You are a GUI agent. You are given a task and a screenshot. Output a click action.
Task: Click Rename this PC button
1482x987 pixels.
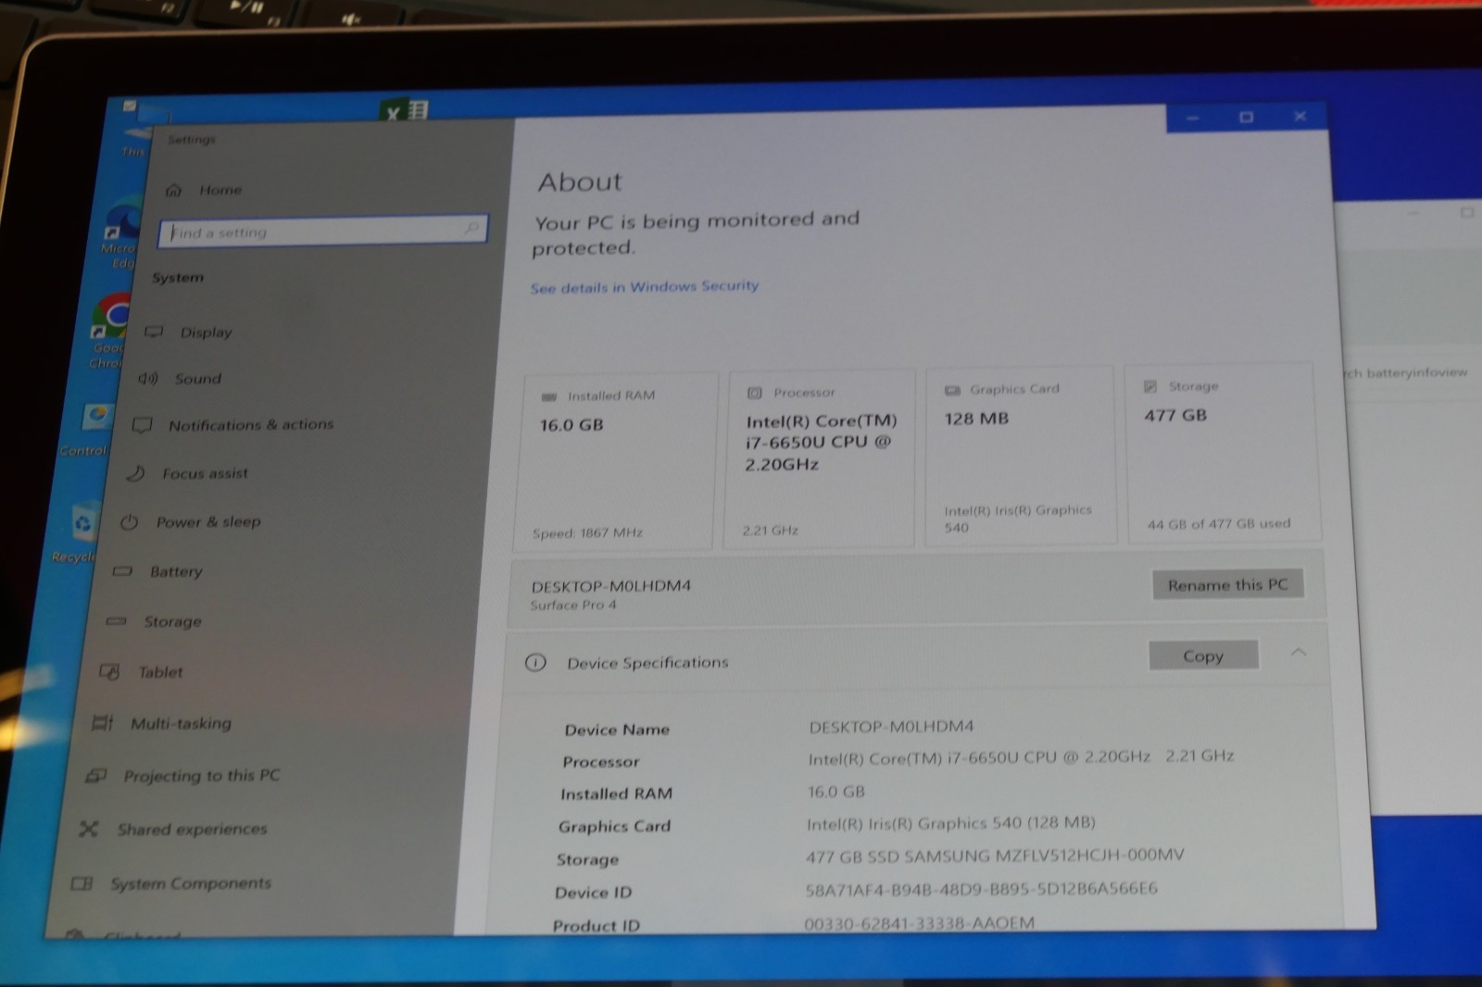(1227, 584)
